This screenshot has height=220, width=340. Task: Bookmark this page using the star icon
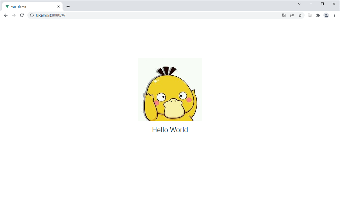coord(300,15)
